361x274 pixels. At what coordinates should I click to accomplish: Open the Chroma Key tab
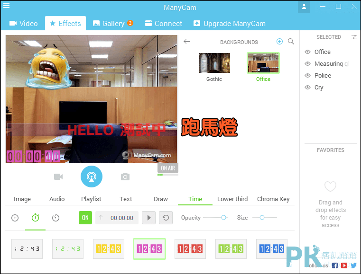[x=273, y=199]
